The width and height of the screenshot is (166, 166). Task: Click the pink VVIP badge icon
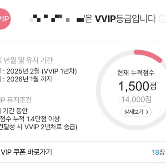pos(5,19)
